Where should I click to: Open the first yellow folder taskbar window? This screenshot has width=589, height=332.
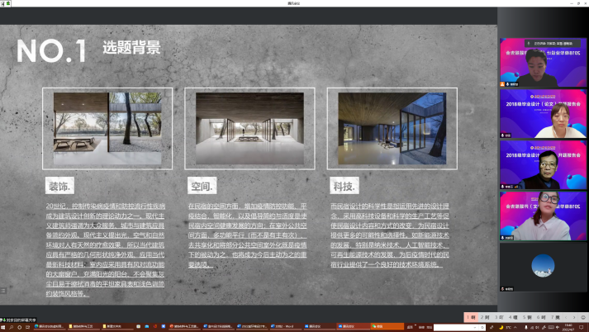click(83, 327)
